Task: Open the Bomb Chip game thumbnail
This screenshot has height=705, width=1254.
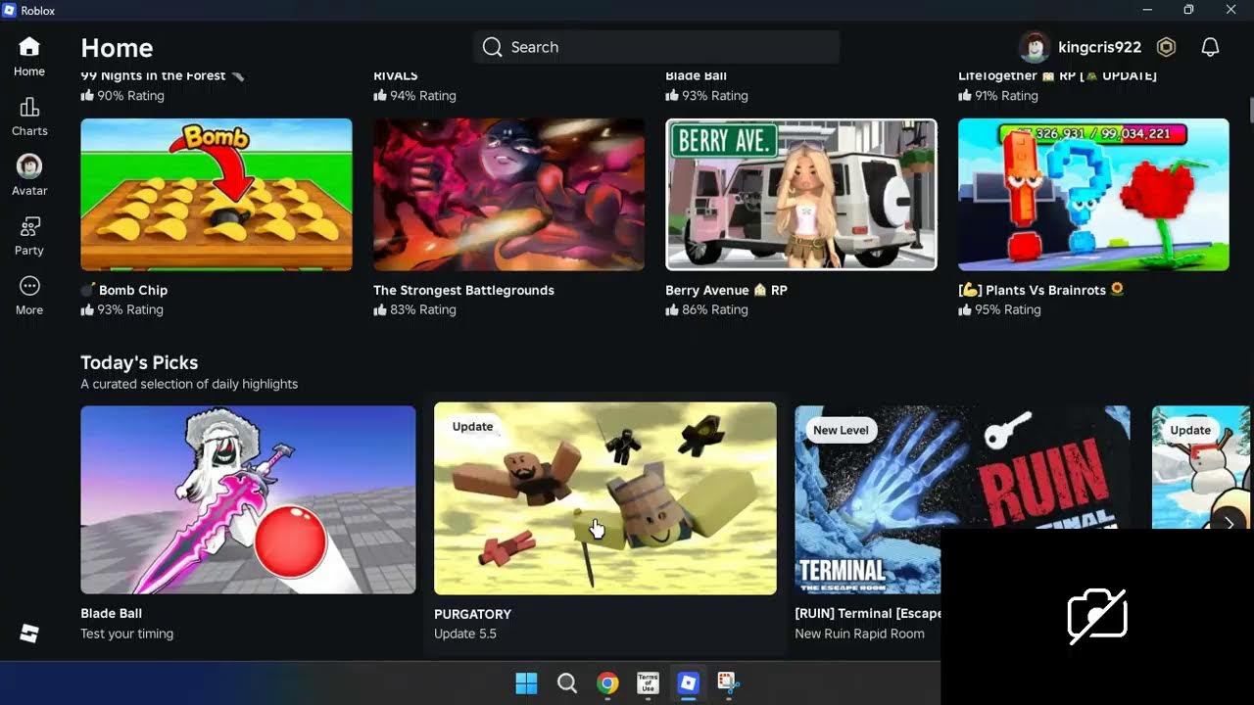Action: (x=217, y=194)
